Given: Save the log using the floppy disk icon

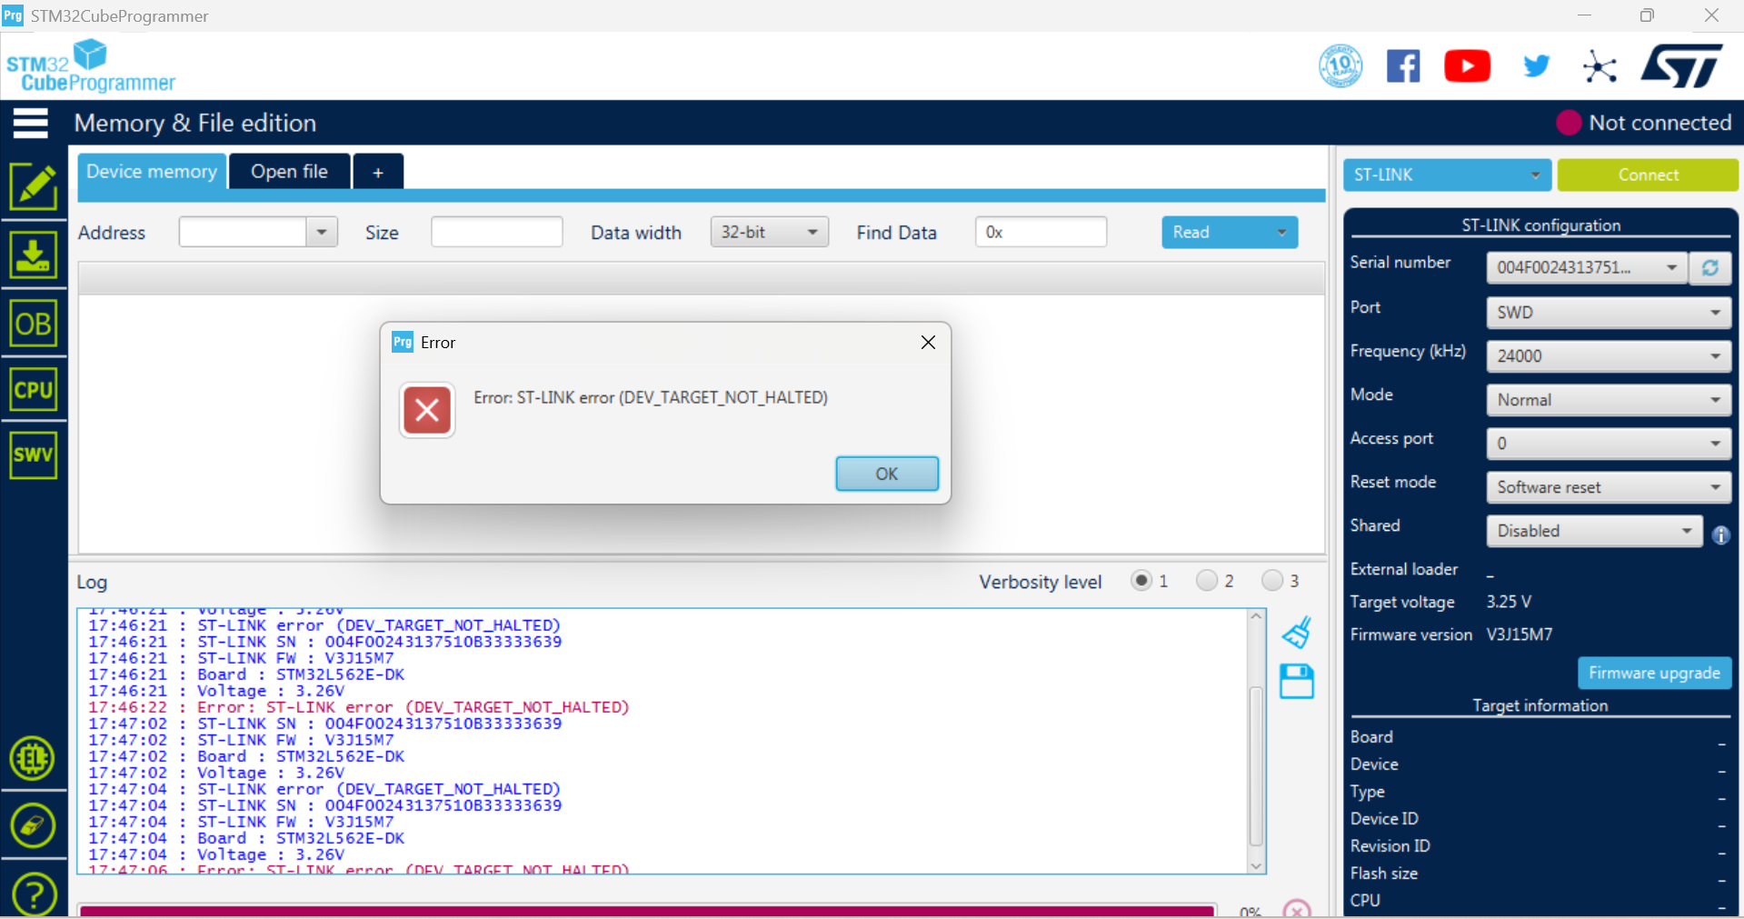Looking at the screenshot, I should click(1296, 682).
